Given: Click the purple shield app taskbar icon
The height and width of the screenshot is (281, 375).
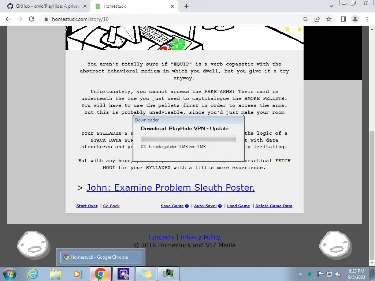Looking at the screenshot, I should tap(123, 274).
